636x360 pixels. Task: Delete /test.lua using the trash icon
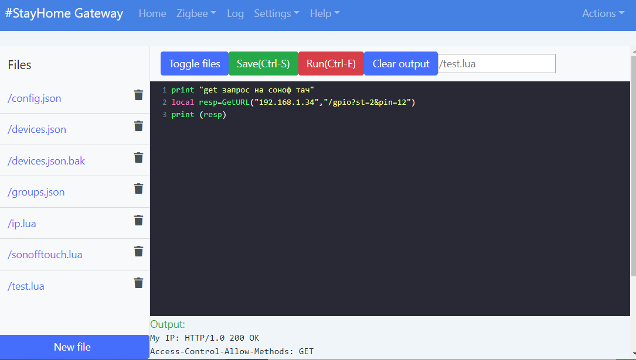pyautogui.click(x=139, y=283)
